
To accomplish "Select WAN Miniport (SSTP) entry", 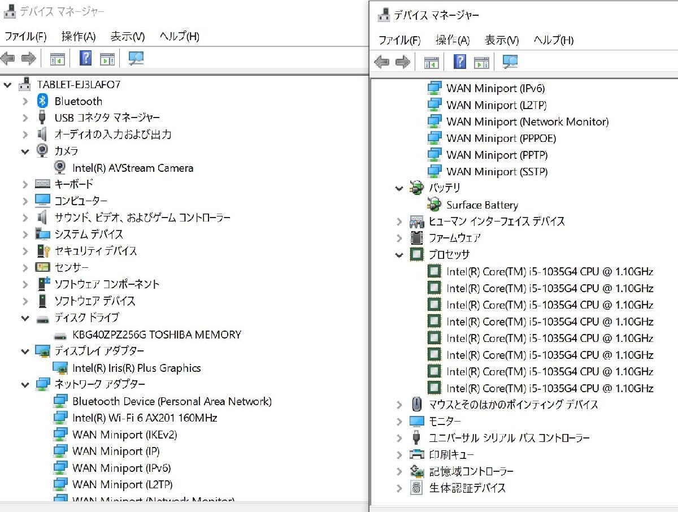I will click(x=497, y=171).
